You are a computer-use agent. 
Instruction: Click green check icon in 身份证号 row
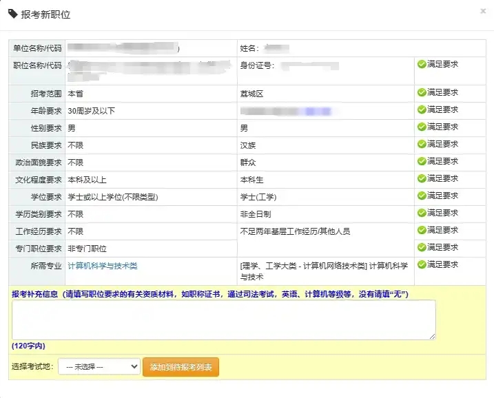point(422,64)
